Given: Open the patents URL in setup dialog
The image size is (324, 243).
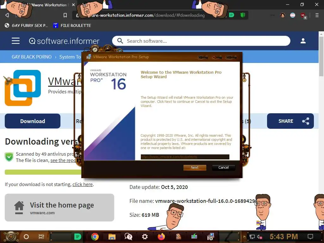Looking at the screenshot, I should (169, 157).
